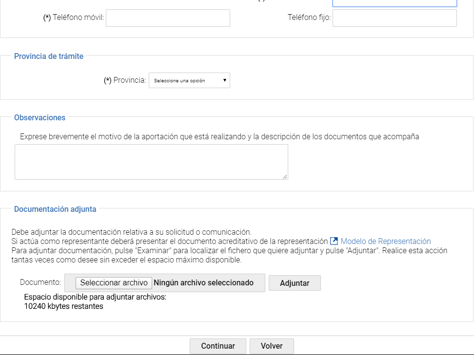Viewport: 474px width, 355px height.
Task: Click the external link icon before Modelo de Representación
Action: [x=334, y=241]
